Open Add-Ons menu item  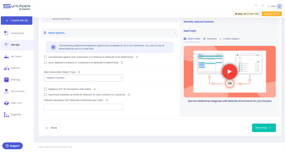click(x=17, y=103)
